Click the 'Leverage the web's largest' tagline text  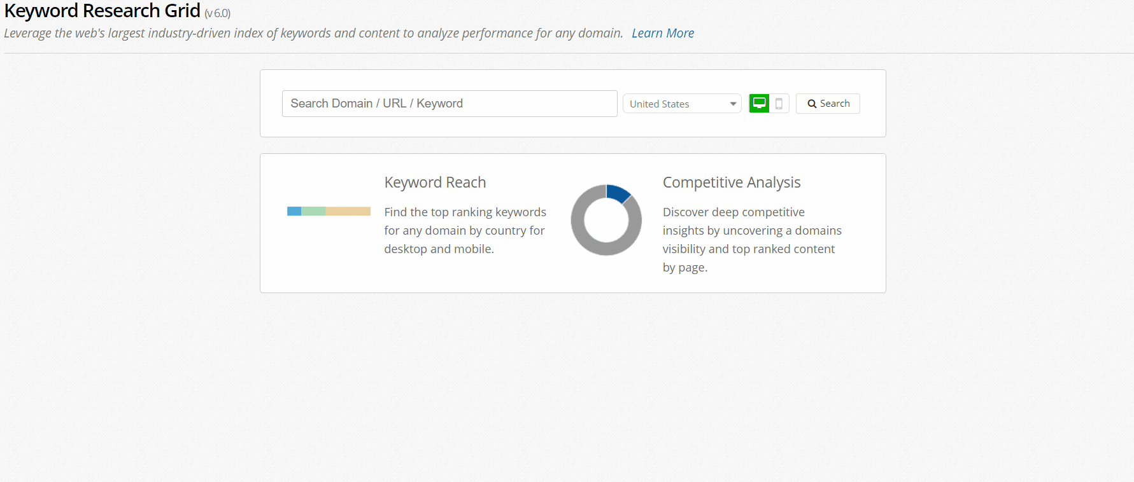(313, 33)
